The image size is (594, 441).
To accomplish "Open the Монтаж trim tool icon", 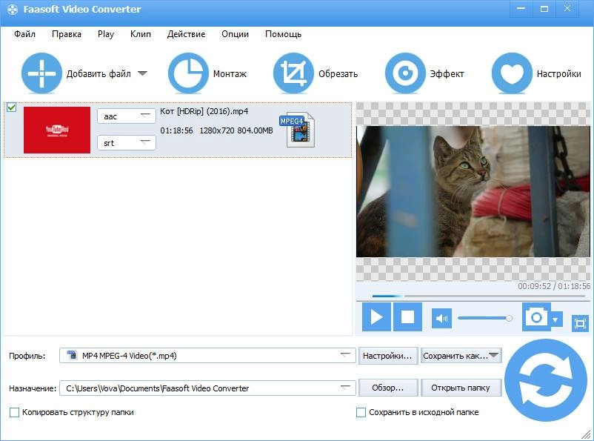I will pyautogui.click(x=188, y=73).
